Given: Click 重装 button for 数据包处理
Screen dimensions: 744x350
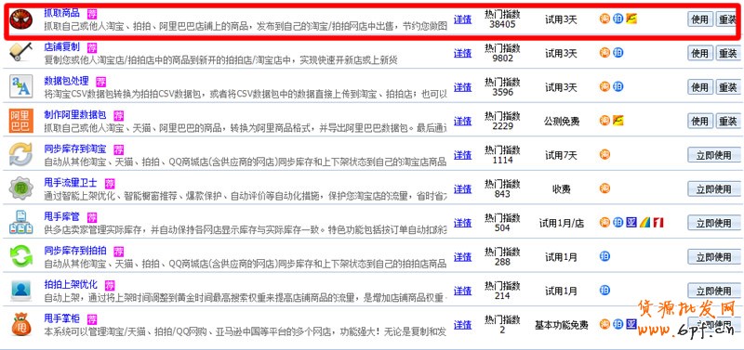Looking at the screenshot, I should click(x=728, y=87).
